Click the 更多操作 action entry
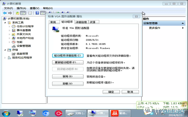 pos(155,28)
